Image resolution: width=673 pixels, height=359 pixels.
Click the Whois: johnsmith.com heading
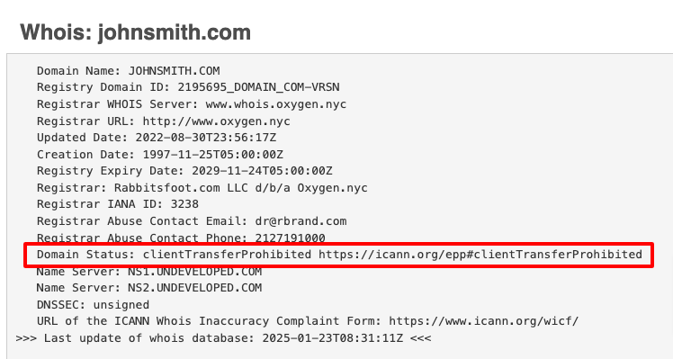click(x=135, y=32)
